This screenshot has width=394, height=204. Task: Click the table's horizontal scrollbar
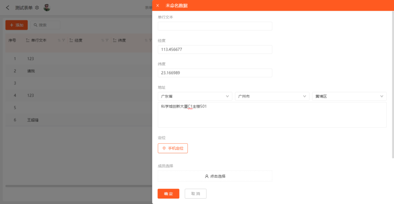pos(79,186)
